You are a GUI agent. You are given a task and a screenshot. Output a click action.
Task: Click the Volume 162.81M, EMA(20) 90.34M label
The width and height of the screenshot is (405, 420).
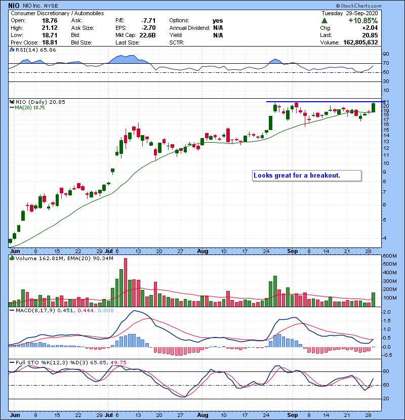click(x=64, y=259)
